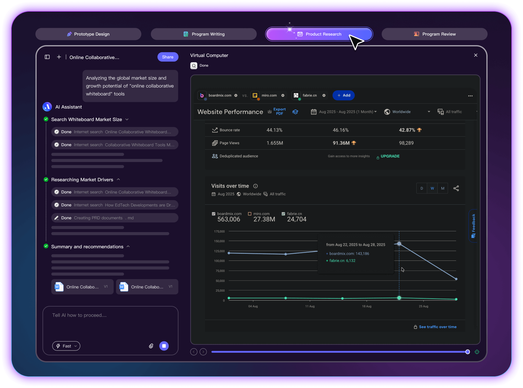523x388 pixels.
Task: Switch to the Program Review tab
Action: [434, 34]
